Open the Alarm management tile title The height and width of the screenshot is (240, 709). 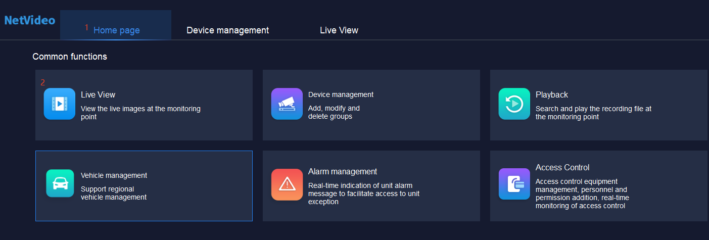tap(343, 171)
